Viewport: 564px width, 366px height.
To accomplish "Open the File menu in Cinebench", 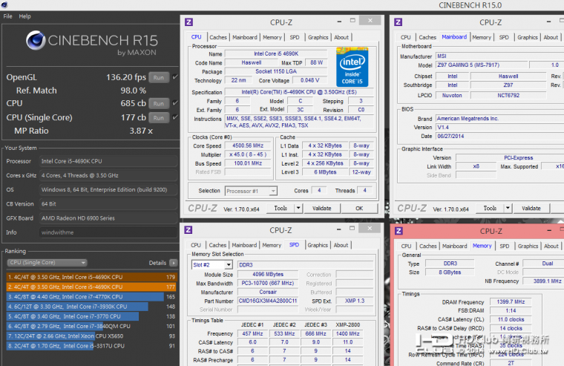I will point(8,16).
